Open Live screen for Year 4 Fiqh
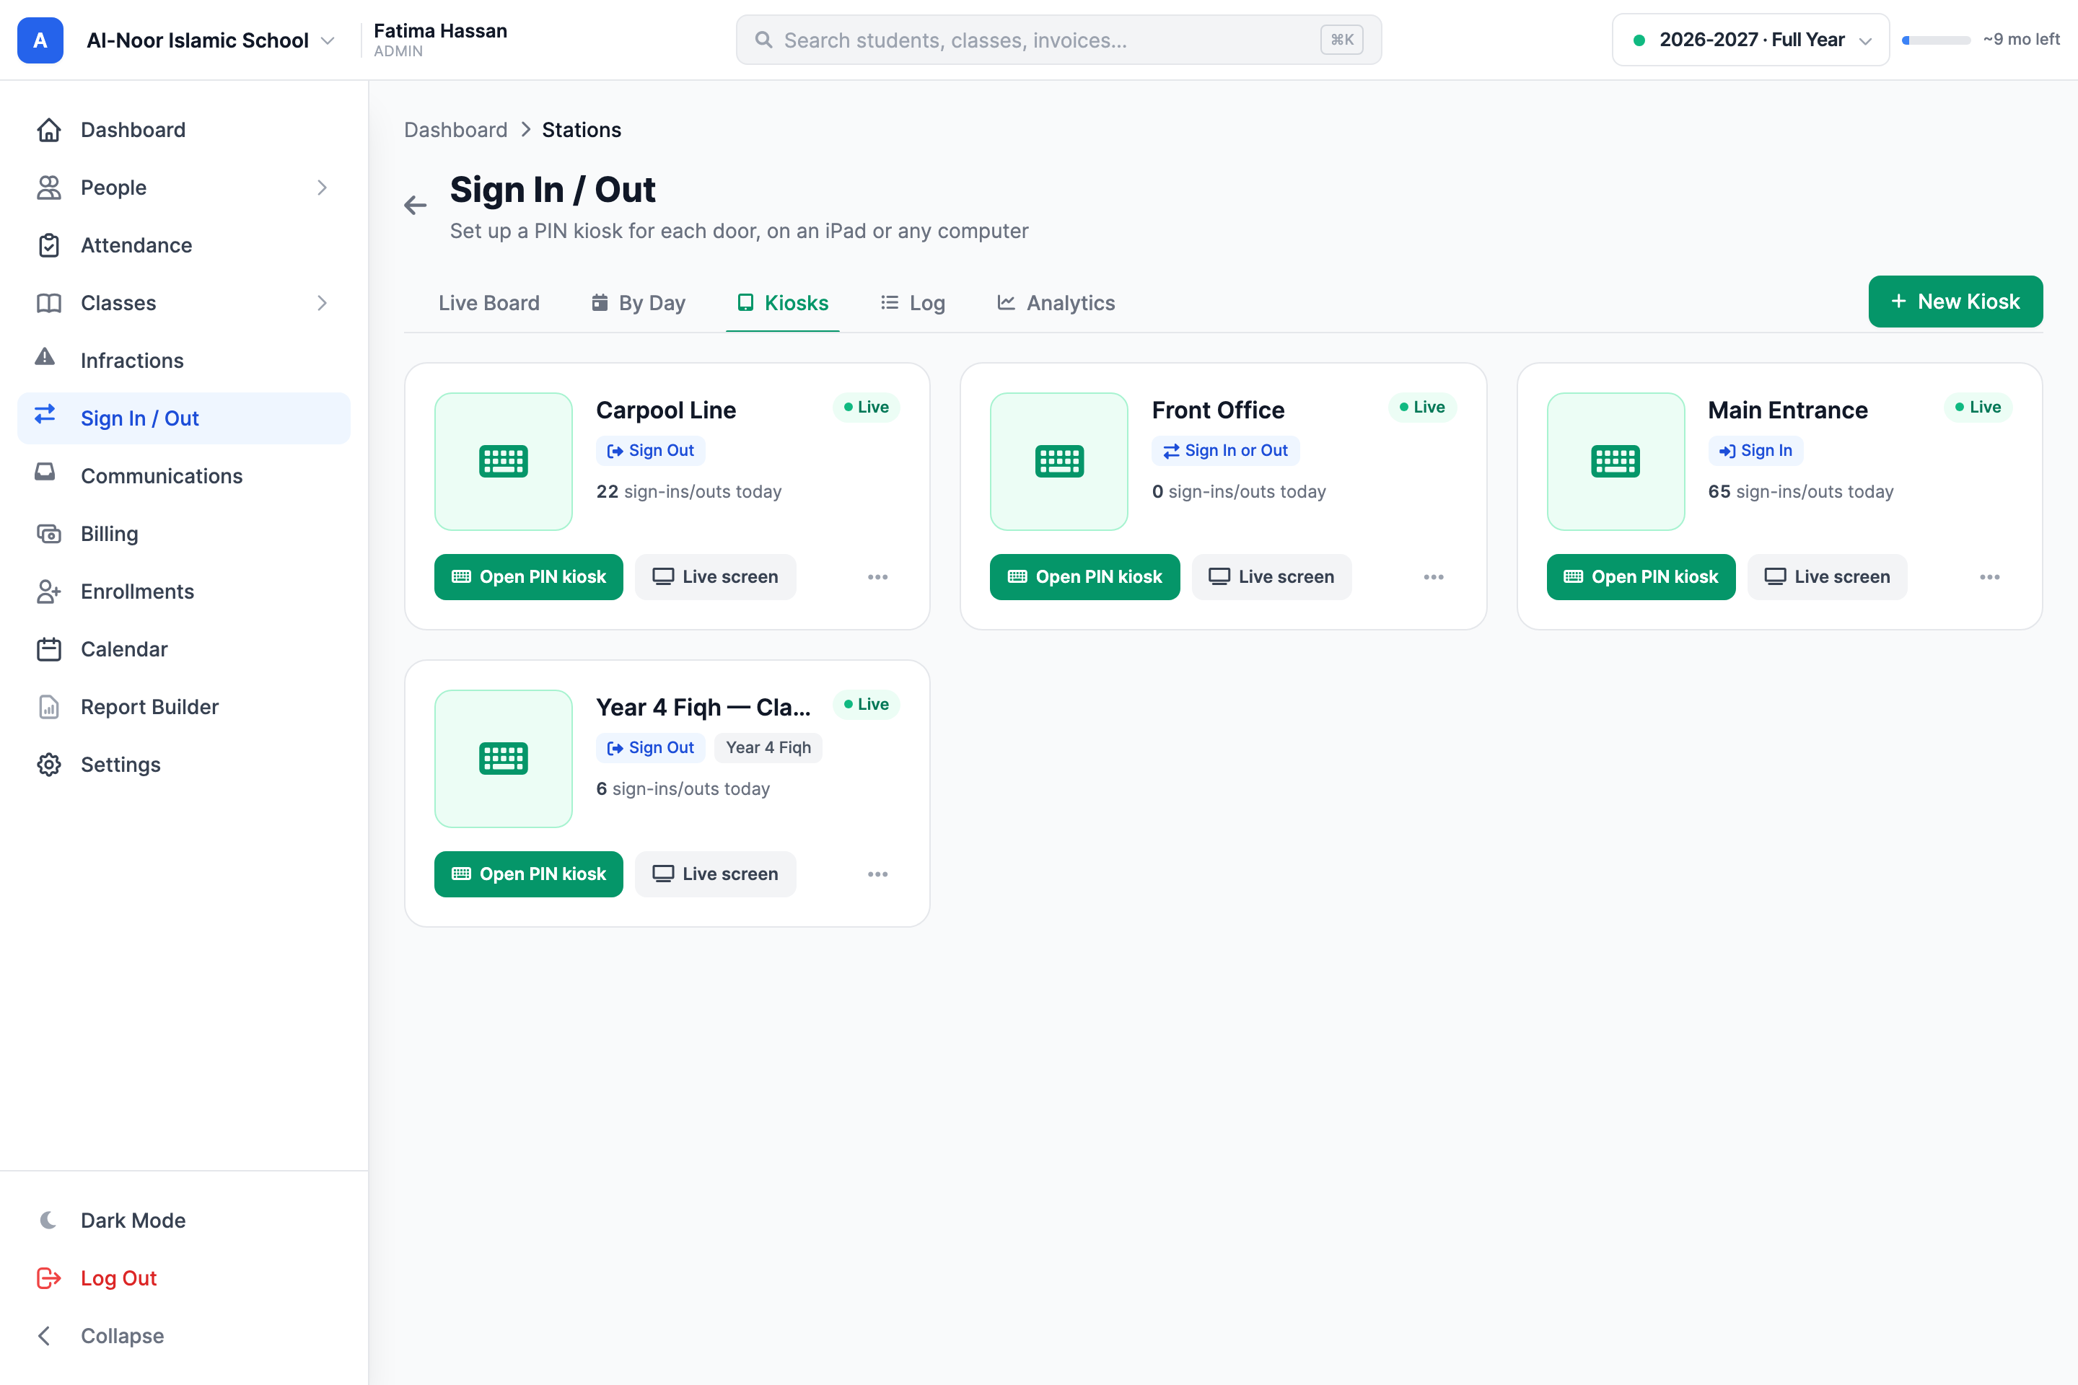Image resolution: width=2078 pixels, height=1385 pixels. 716,874
